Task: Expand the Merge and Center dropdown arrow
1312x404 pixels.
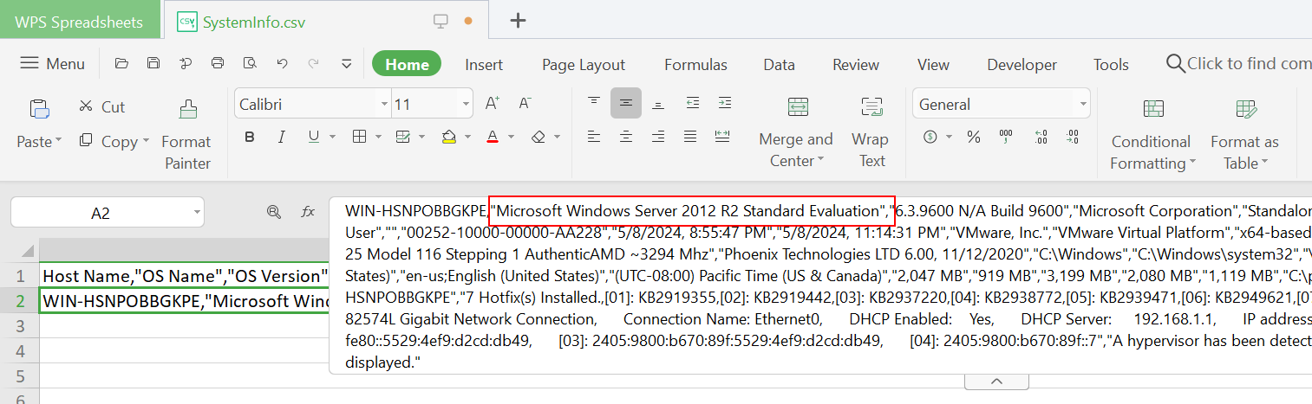Action: tap(820, 160)
